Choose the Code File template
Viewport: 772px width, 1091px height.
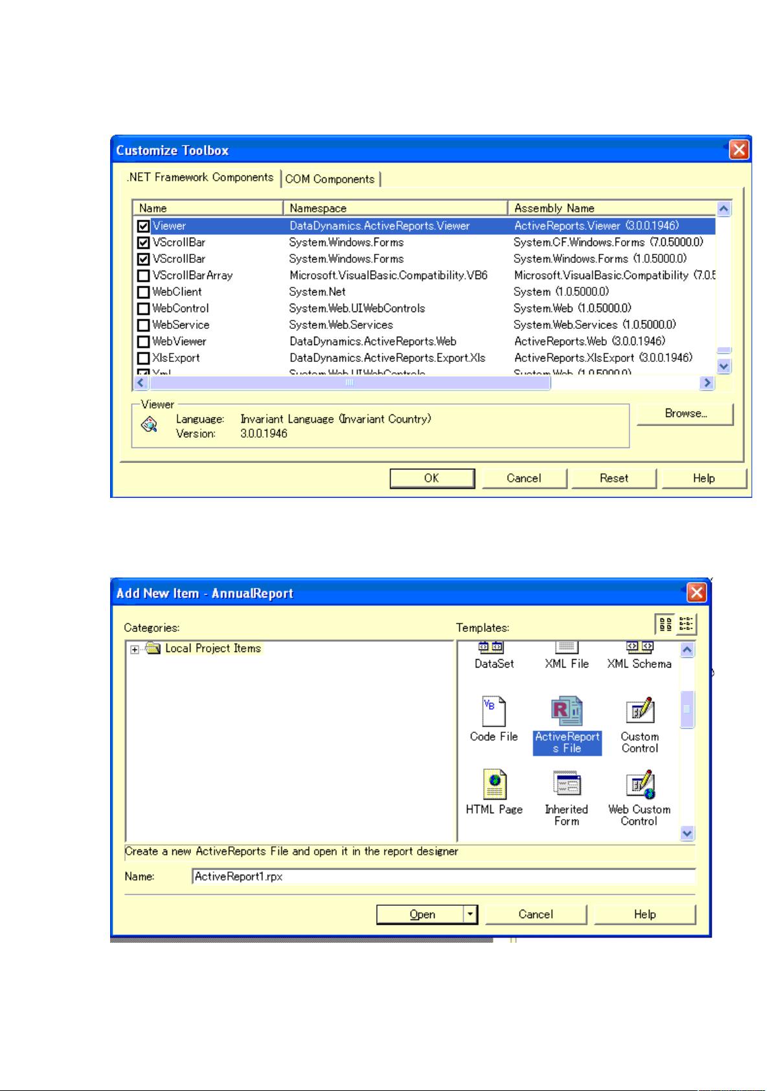point(494,712)
